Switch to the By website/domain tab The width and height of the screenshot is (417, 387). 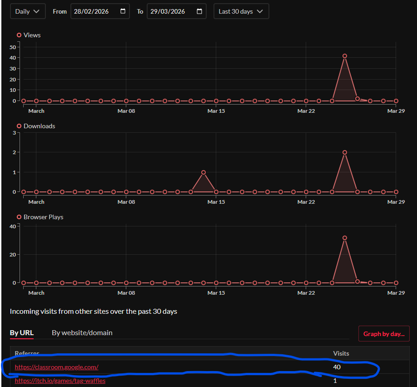(82, 333)
